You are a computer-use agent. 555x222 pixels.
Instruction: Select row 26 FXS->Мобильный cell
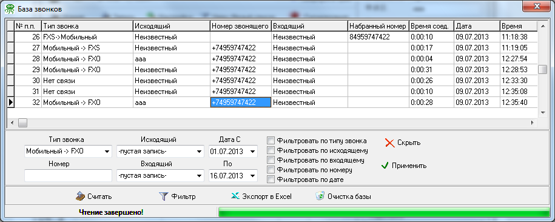click(x=87, y=37)
